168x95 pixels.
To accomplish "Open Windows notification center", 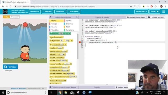I will tap(164, 93).
